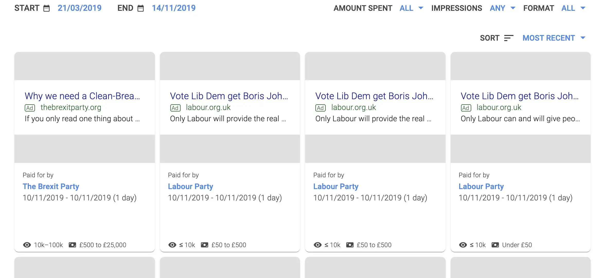Viewport: 604px width, 278px height.
Task: Open the END date calendar picker
Action: (x=140, y=8)
